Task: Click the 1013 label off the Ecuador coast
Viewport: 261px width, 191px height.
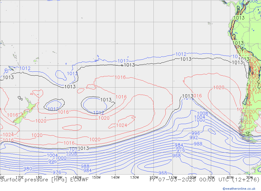Action: tap(239, 18)
